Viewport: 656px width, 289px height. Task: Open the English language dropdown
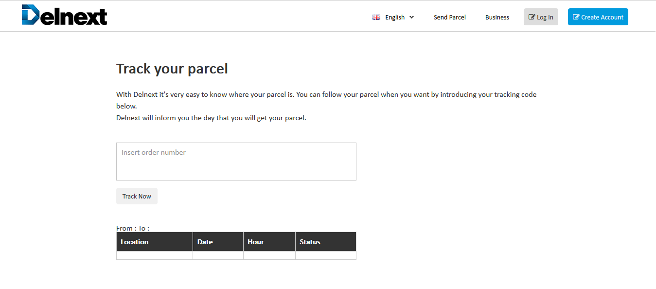(x=393, y=17)
